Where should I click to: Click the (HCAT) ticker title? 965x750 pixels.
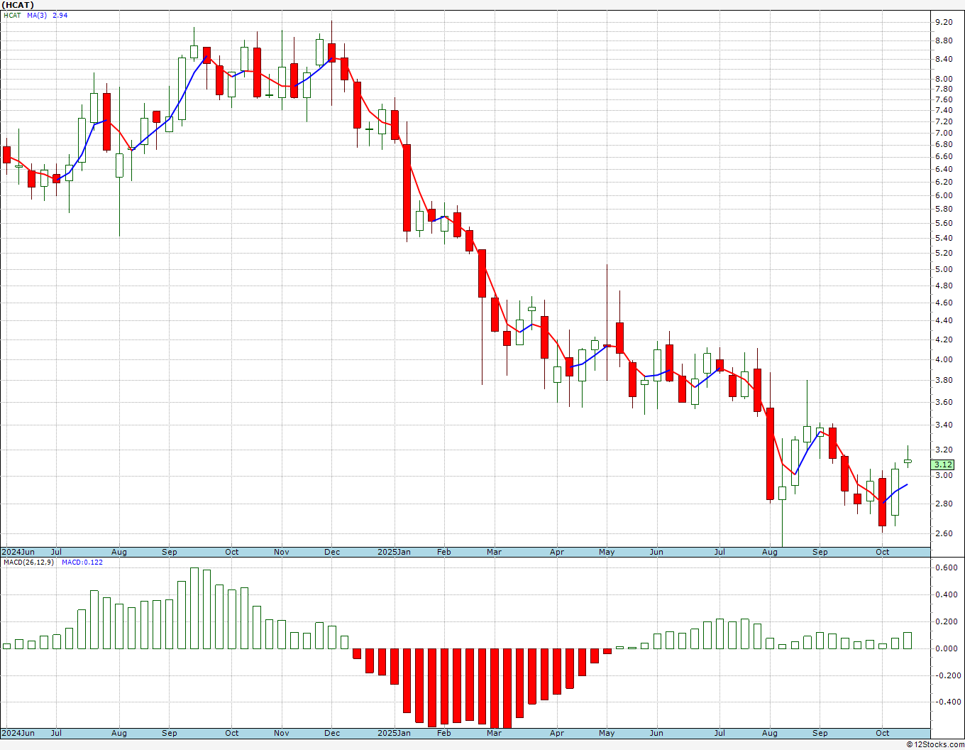18,5
